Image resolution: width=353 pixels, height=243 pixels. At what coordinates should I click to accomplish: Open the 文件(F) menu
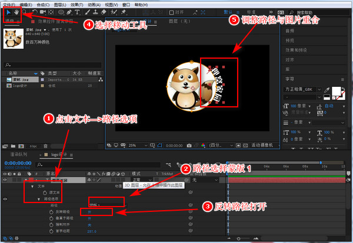tap(9, 5)
